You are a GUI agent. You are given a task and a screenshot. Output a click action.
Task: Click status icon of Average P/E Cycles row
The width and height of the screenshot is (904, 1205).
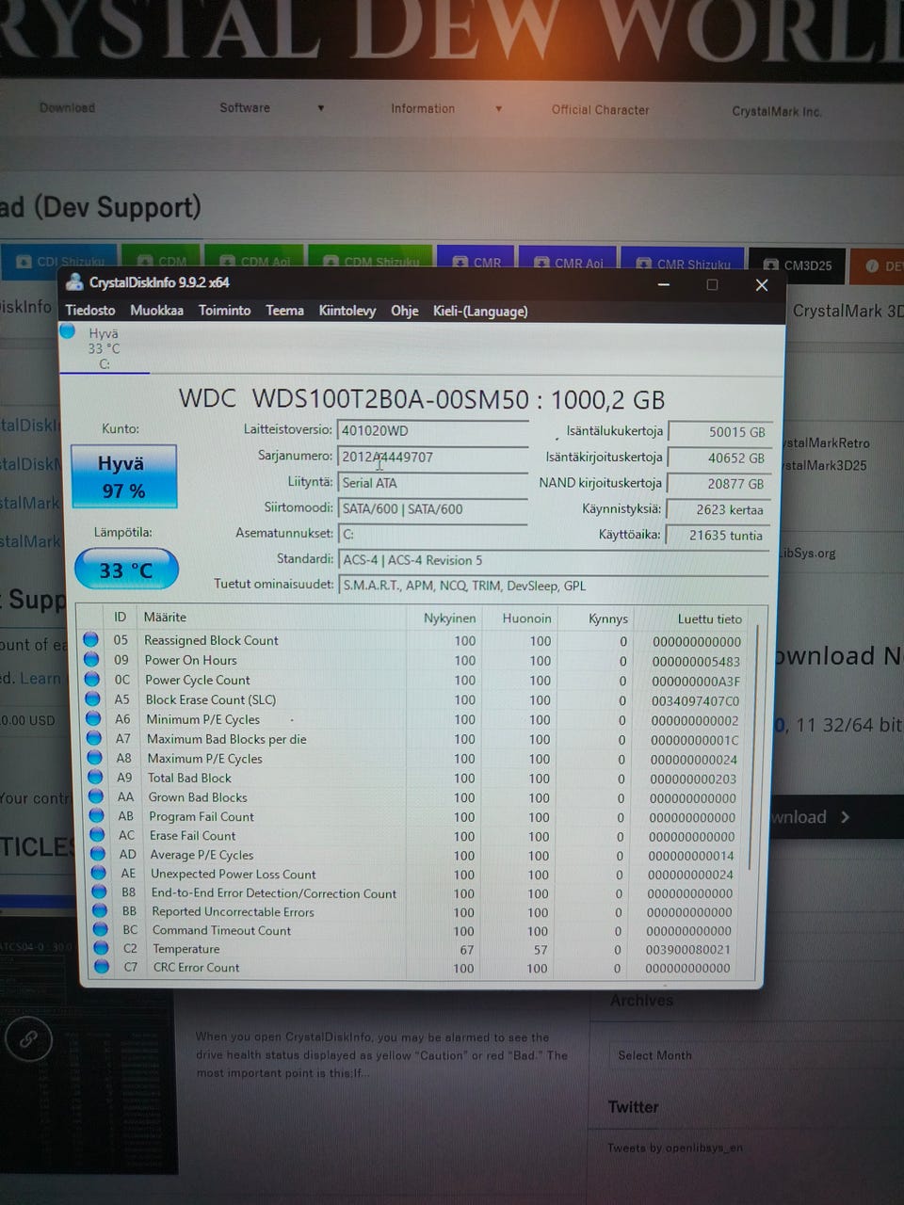(x=98, y=854)
